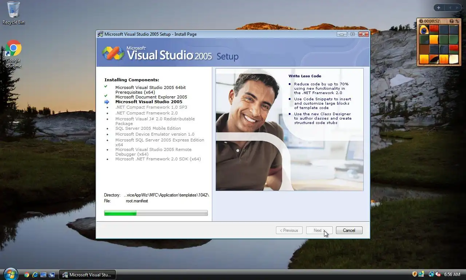
Task: Click the checkmark beside 64bit Prerequisites
Action: [106, 87]
